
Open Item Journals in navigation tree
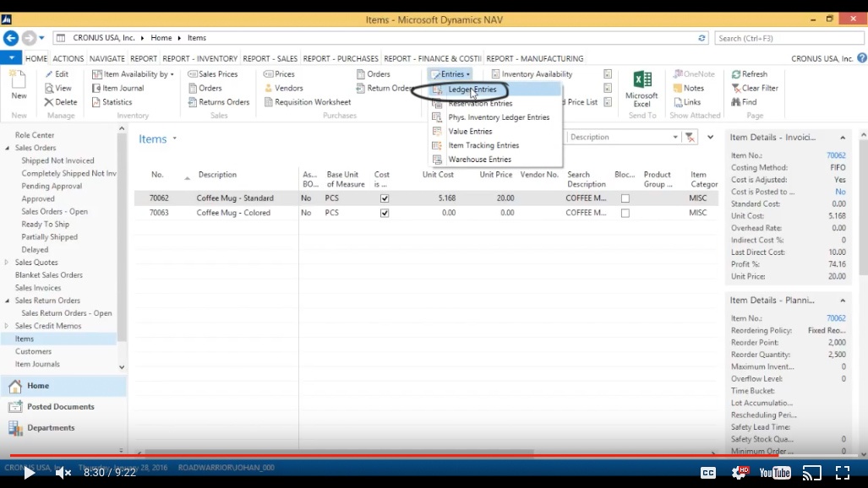click(x=37, y=364)
